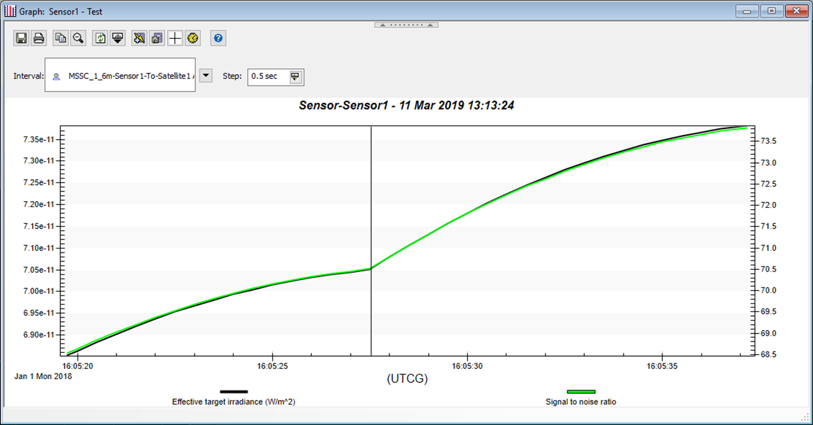Select the MSSC_1_6m-Sensor1-To-Satellite1 interval box
Image resolution: width=813 pixels, height=425 pixels.
coord(120,76)
